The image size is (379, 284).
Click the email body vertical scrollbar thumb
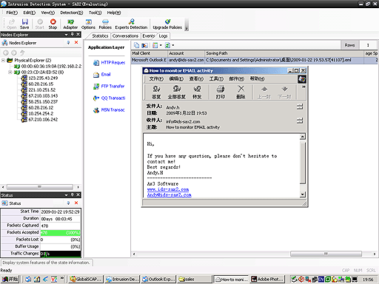pyautogui.click(x=303, y=163)
